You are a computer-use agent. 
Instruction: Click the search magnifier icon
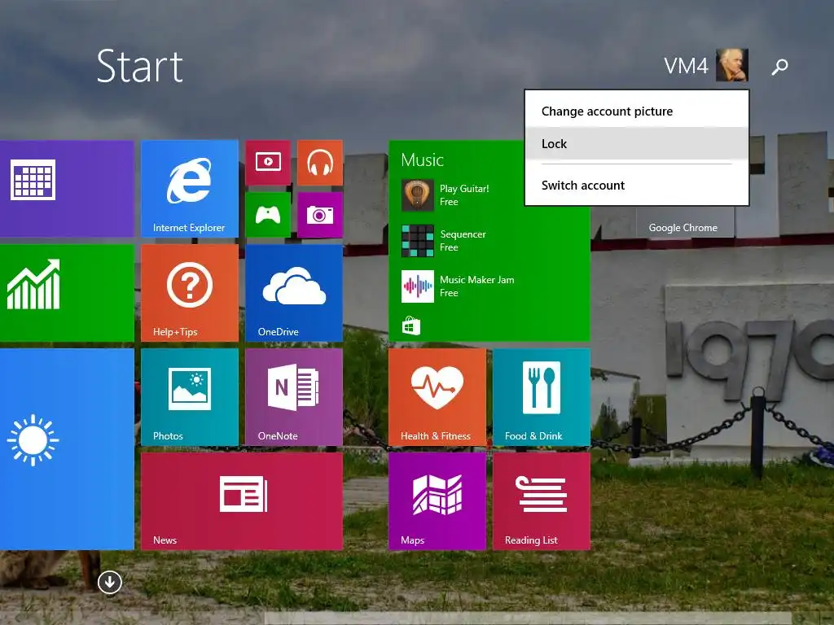click(x=779, y=67)
